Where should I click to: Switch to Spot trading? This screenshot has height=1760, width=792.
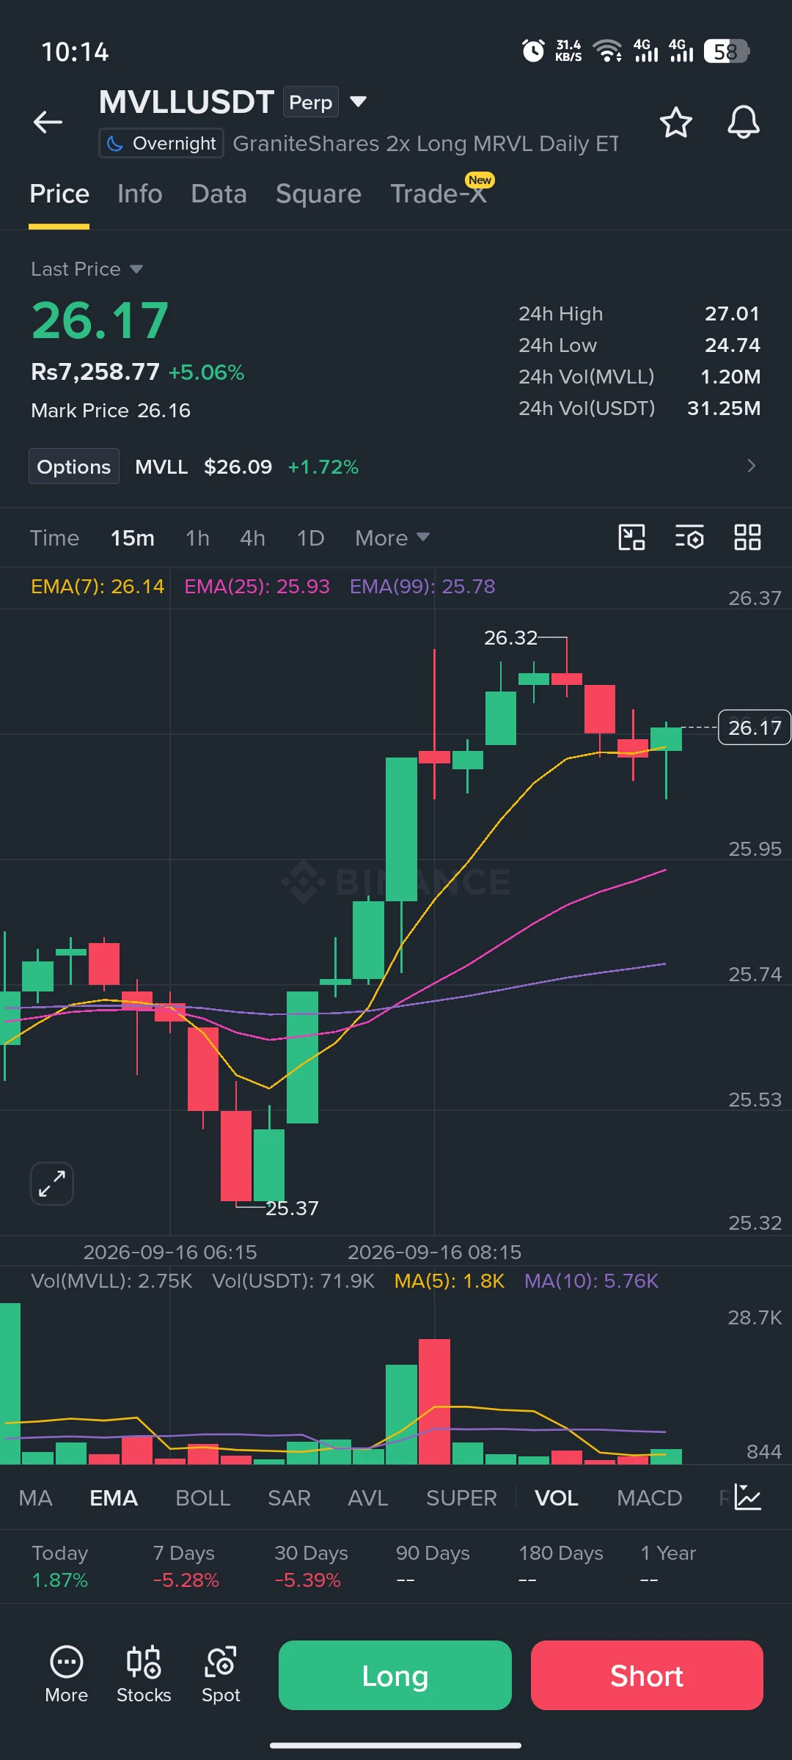221,1675
